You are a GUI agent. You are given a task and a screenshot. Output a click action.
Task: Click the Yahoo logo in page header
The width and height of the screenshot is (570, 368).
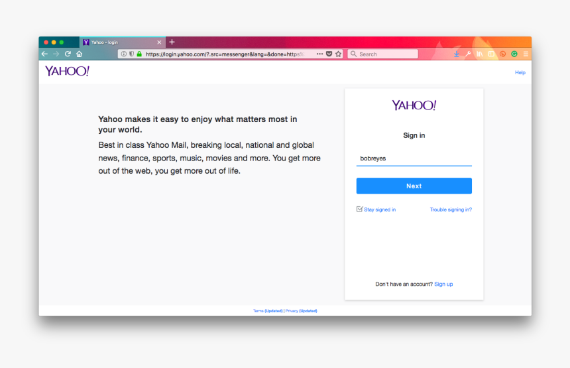67,71
